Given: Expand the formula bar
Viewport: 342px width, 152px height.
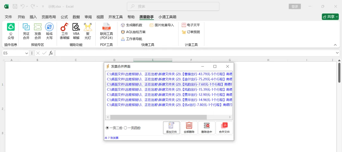Looking at the screenshot, I should [x=337, y=53].
